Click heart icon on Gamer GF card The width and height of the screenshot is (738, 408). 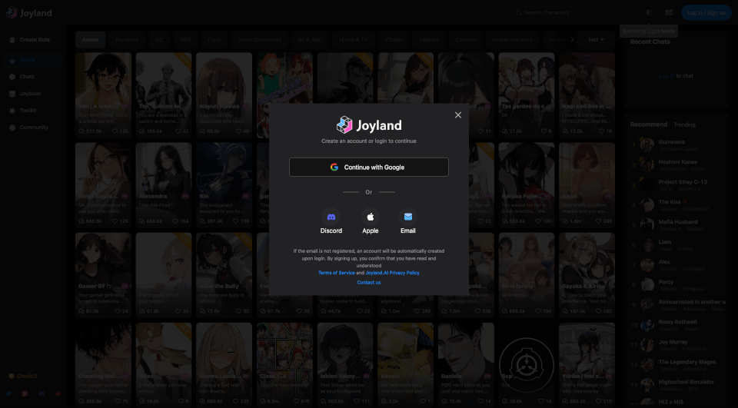pyautogui.click(x=118, y=311)
